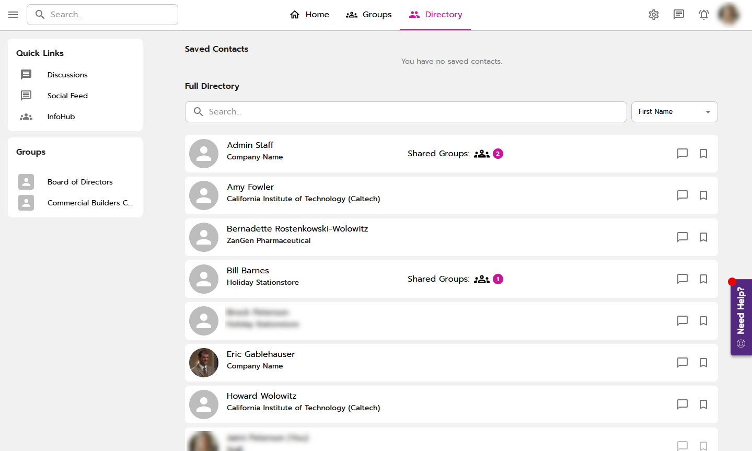Open the Discussions quick link

[x=67, y=75]
